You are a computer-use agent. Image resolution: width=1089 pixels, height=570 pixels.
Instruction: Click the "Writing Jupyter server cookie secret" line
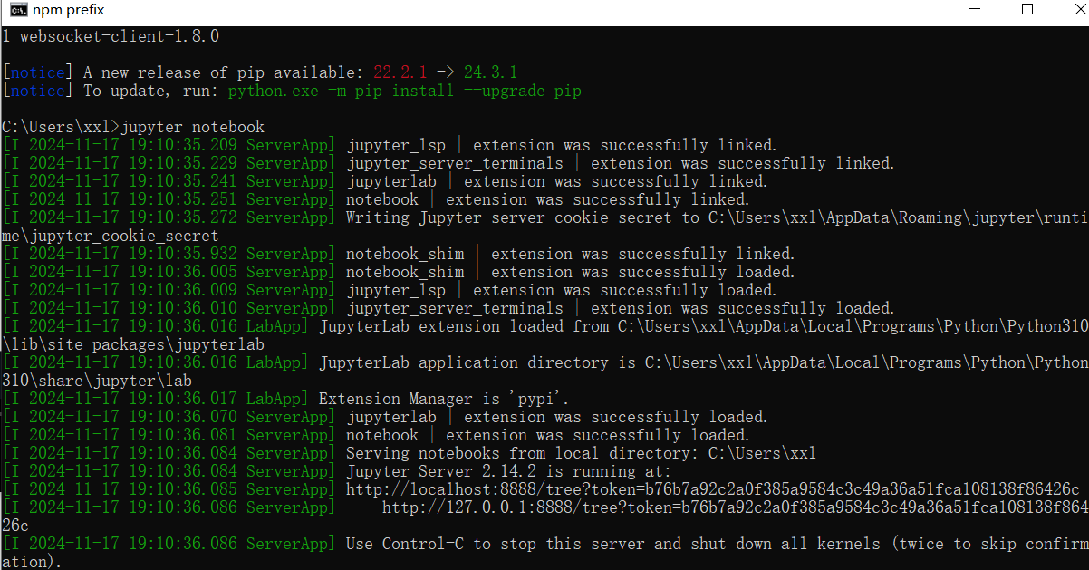point(544,217)
